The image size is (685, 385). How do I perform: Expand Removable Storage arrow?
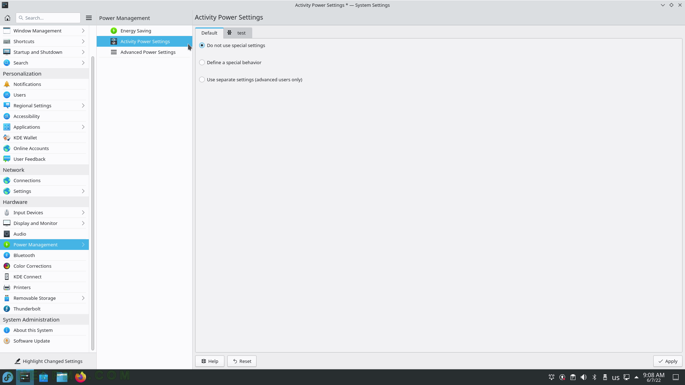point(83,298)
